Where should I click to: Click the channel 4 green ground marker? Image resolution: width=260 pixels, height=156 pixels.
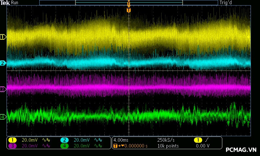3,117
